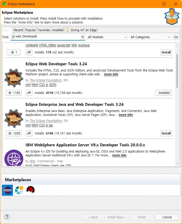
Task: Favorite the entry with the 1 star count
Action: 14,52
